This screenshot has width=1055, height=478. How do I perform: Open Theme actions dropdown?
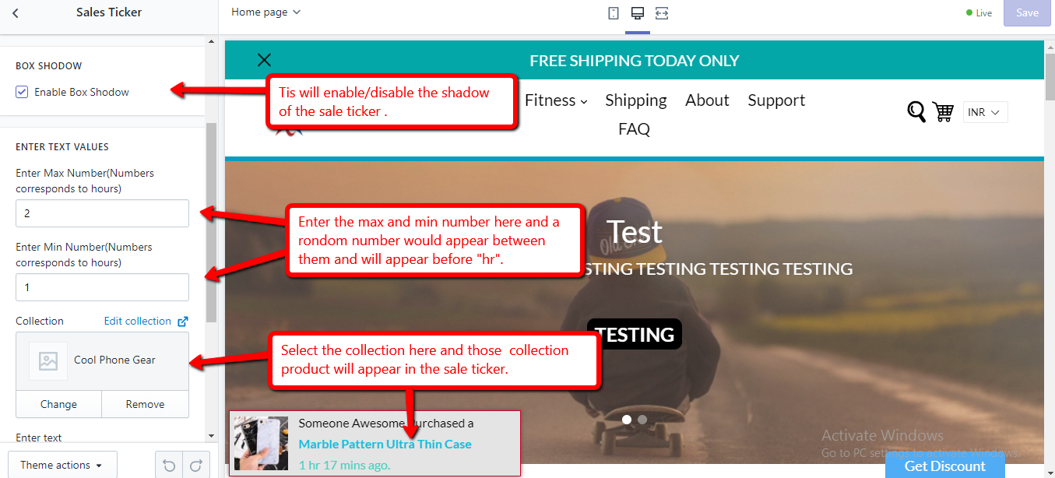click(x=62, y=465)
